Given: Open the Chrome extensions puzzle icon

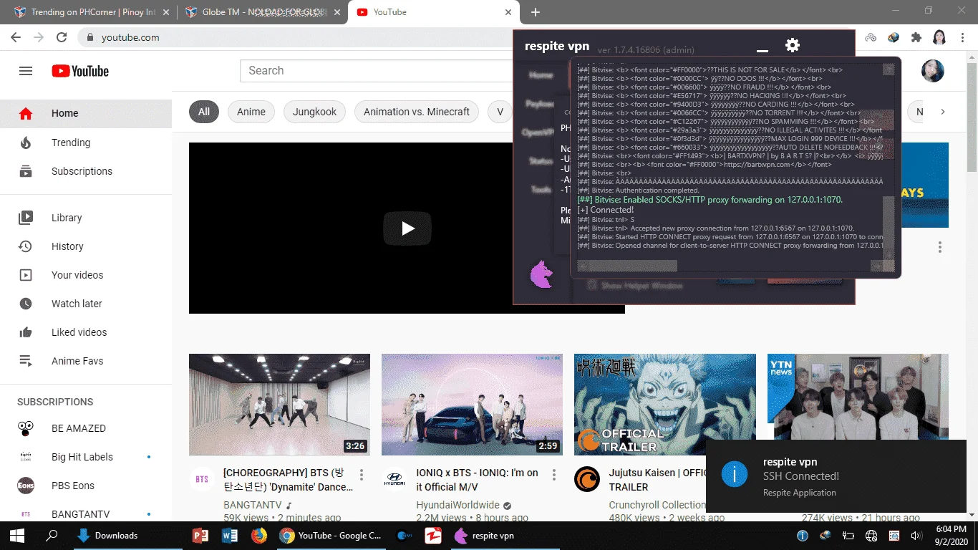Looking at the screenshot, I should pos(916,37).
